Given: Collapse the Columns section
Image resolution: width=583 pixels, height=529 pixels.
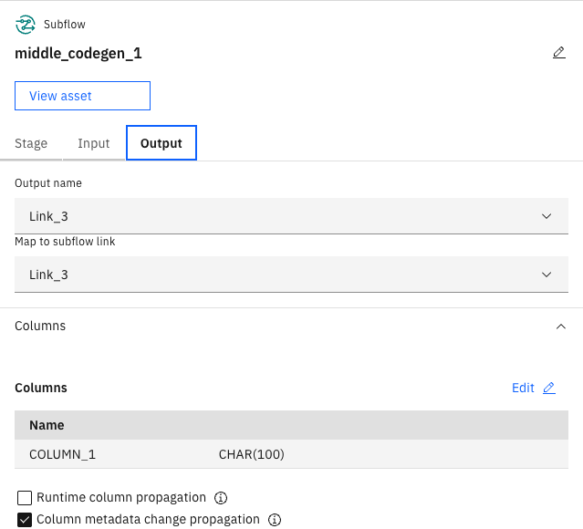Looking at the screenshot, I should [x=560, y=326].
